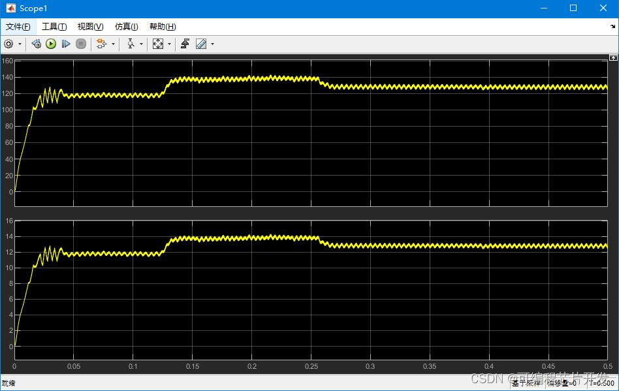
Task: Open the 文件(F) menu
Action: pyautogui.click(x=18, y=27)
